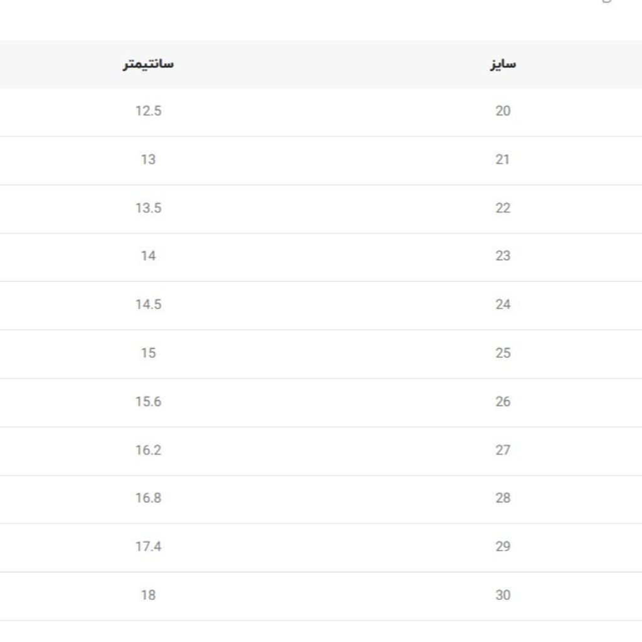Viewport: 642px width, 642px height.
Task: Click the 17.4 centimeter value
Action: click(x=148, y=547)
